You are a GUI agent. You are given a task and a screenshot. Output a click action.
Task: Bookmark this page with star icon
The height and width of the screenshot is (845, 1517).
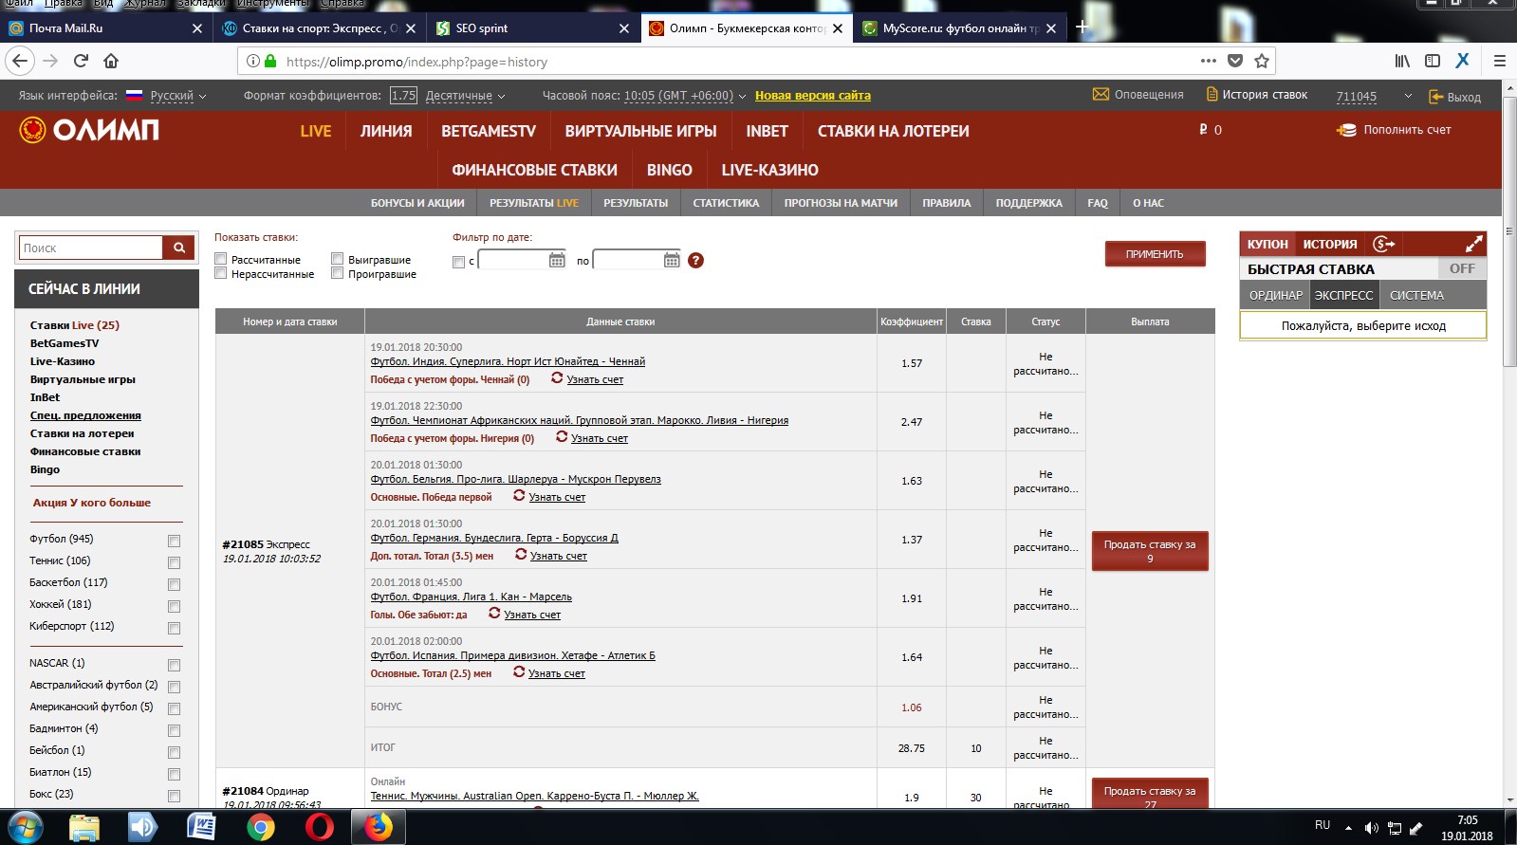pyautogui.click(x=1261, y=62)
